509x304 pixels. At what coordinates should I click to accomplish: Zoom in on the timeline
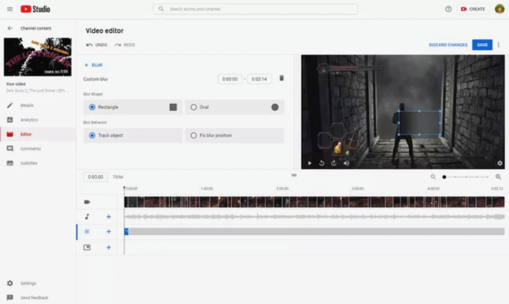498,177
